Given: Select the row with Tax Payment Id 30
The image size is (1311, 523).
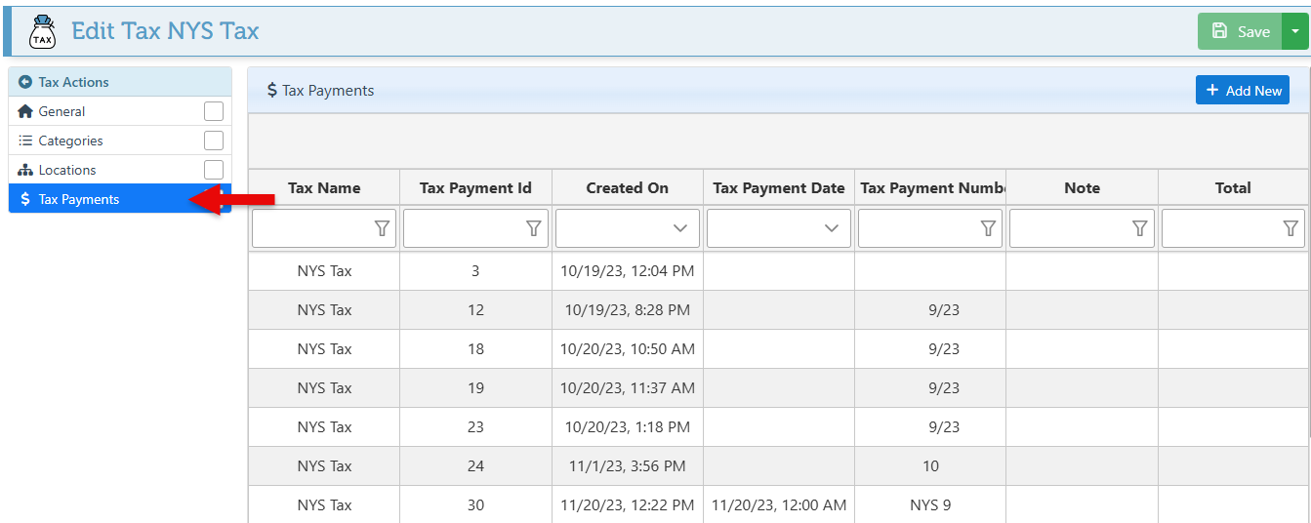Looking at the screenshot, I should click(x=475, y=504).
